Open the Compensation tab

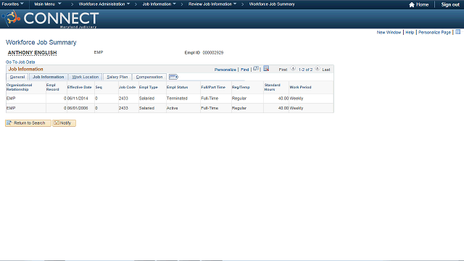pos(149,77)
